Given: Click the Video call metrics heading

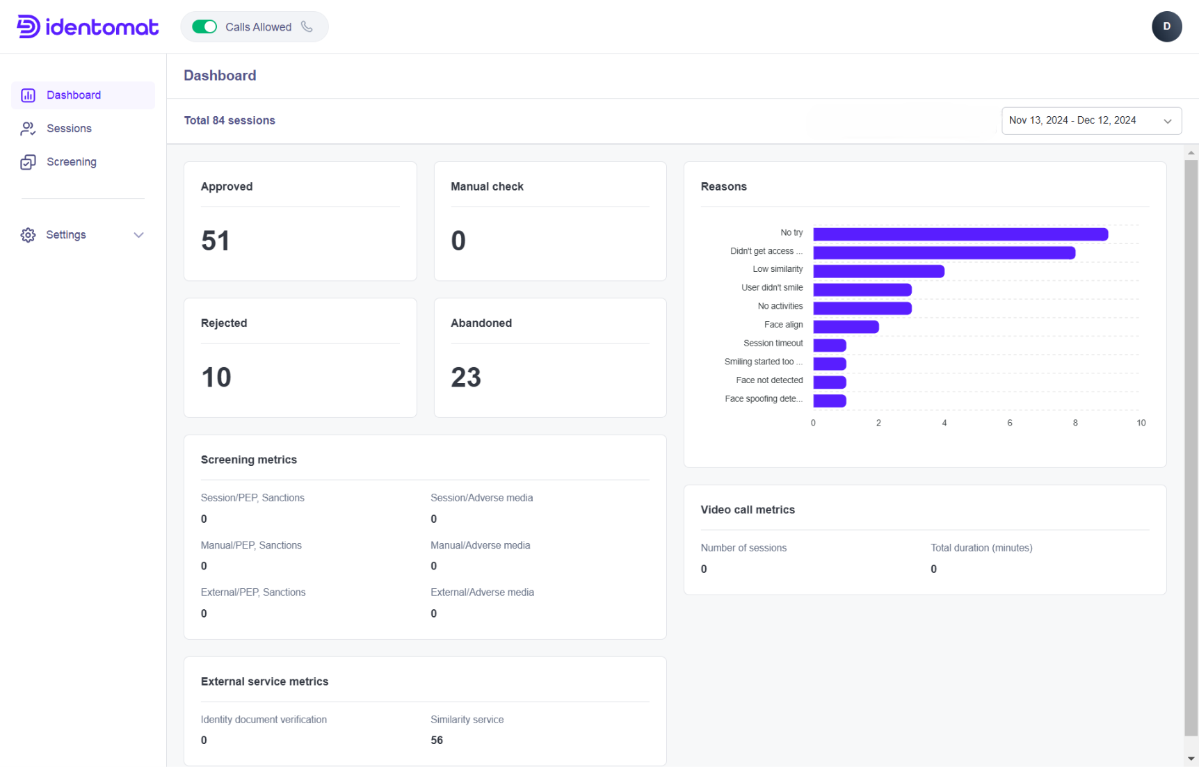Looking at the screenshot, I should click(748, 510).
